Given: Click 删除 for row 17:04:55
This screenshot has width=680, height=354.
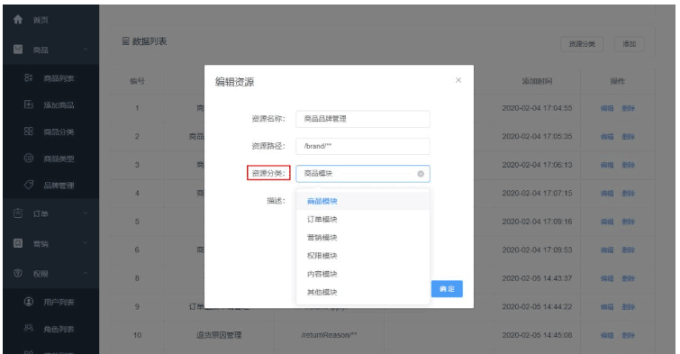Looking at the screenshot, I should pyautogui.click(x=629, y=108).
